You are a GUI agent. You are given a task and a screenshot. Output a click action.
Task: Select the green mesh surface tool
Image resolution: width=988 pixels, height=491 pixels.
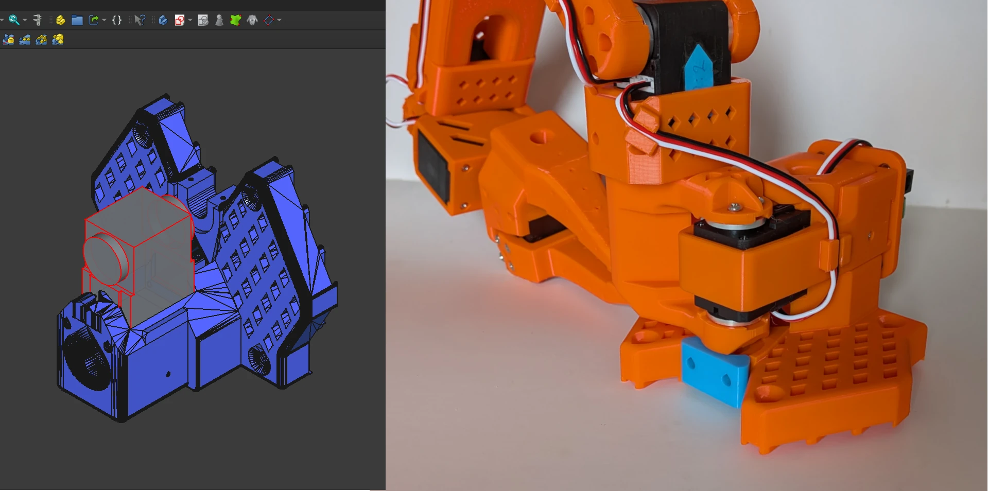pyautogui.click(x=236, y=20)
